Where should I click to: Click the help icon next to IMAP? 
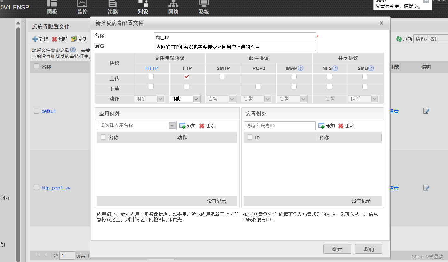coord(300,68)
